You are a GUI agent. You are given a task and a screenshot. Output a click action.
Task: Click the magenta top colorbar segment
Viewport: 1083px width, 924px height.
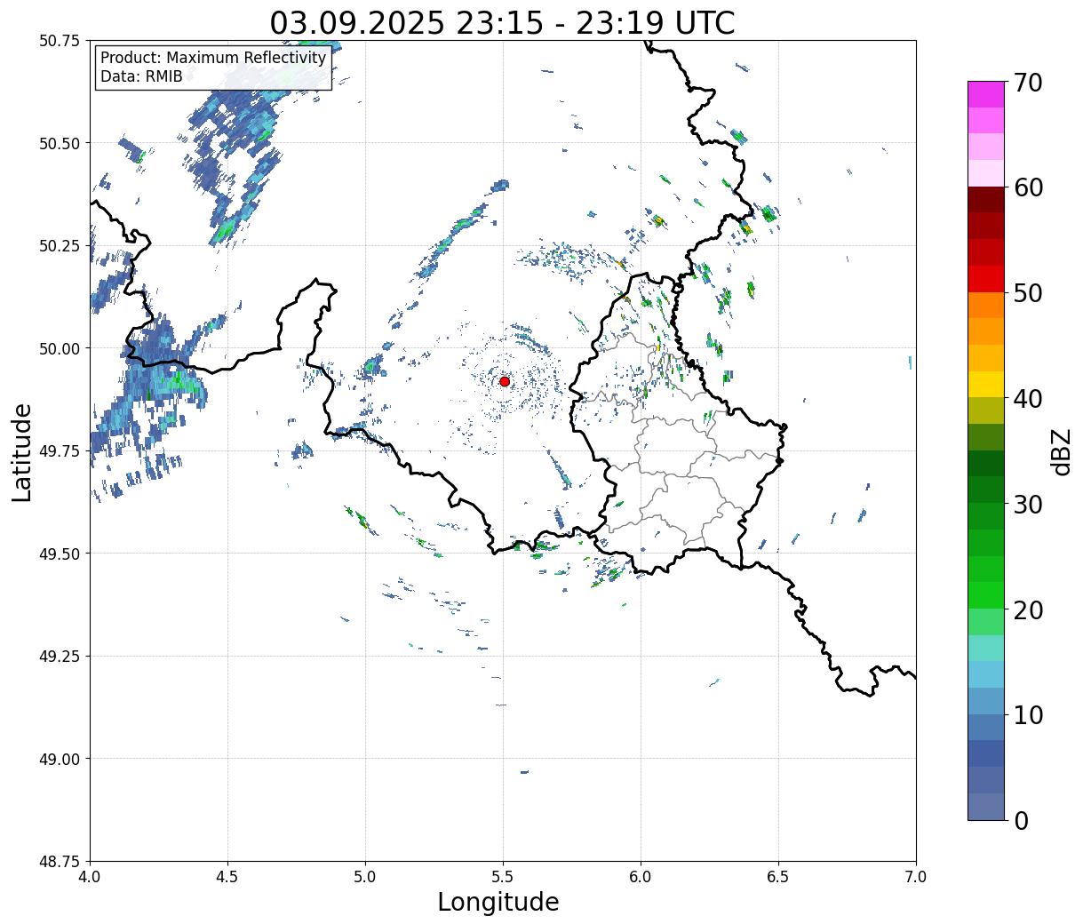coord(986,94)
